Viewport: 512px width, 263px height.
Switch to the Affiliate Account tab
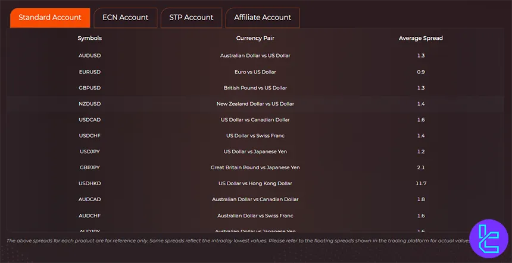click(x=263, y=18)
